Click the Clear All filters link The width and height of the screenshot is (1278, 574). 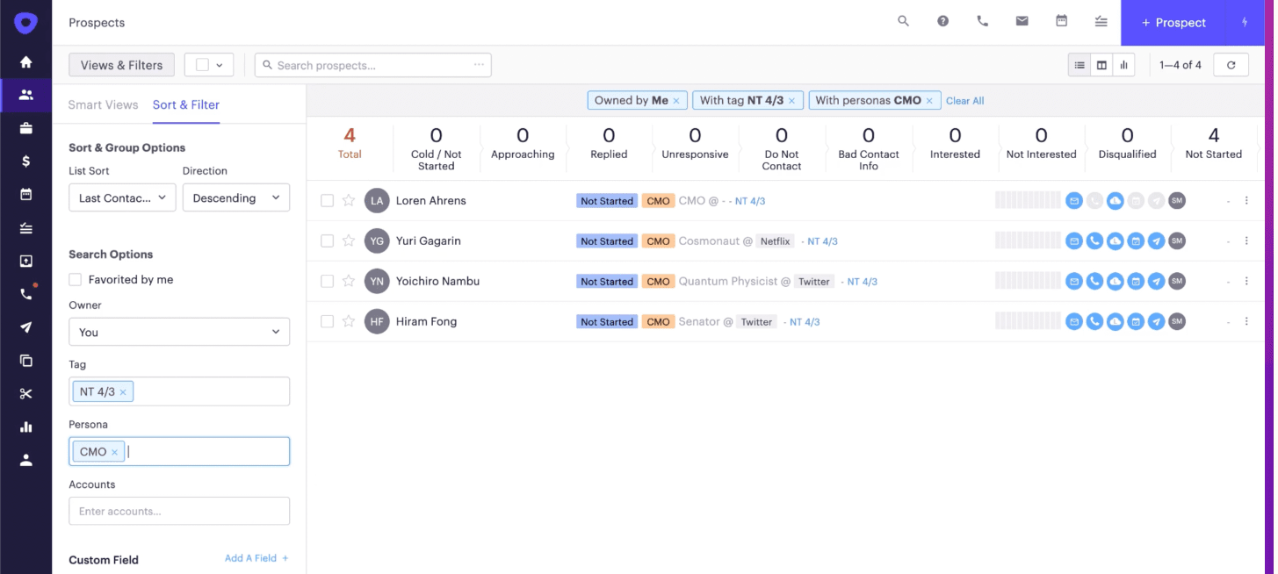964,100
